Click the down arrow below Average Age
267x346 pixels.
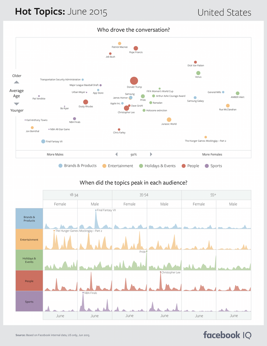coord(16,104)
